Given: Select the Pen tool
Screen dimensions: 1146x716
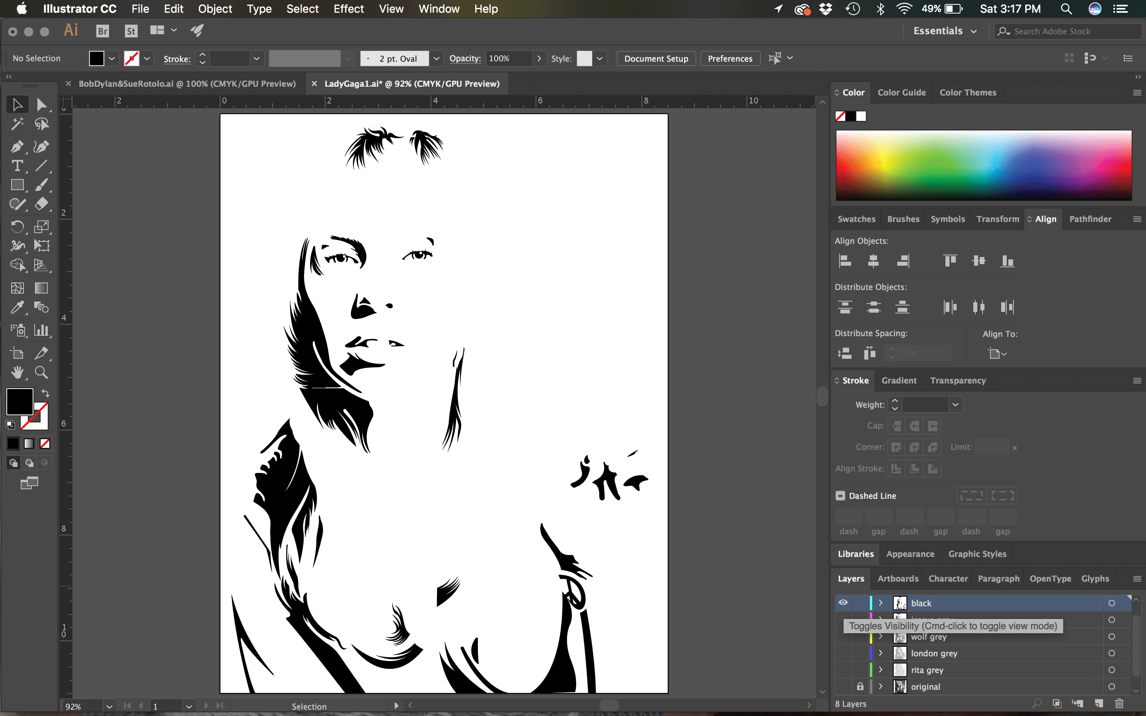Looking at the screenshot, I should point(17,147).
